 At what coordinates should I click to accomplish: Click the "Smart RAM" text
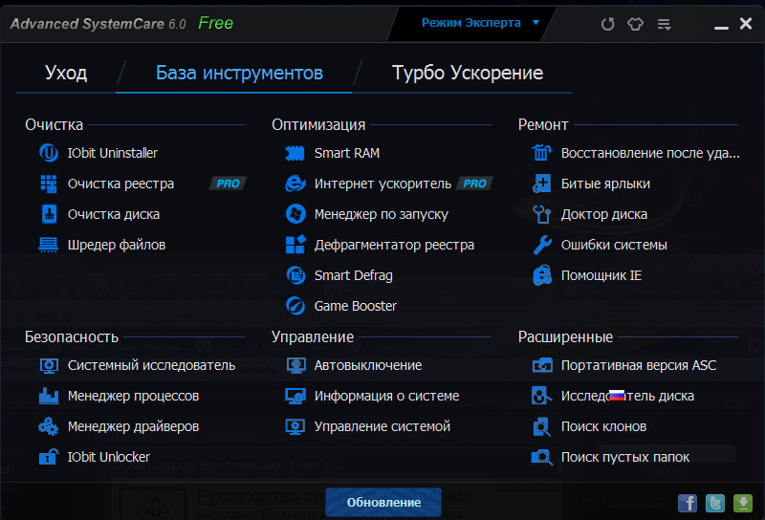pos(347,153)
